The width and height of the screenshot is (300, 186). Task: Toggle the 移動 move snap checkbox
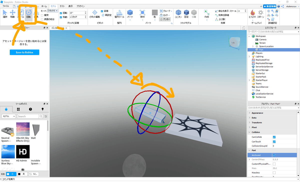(61, 17)
